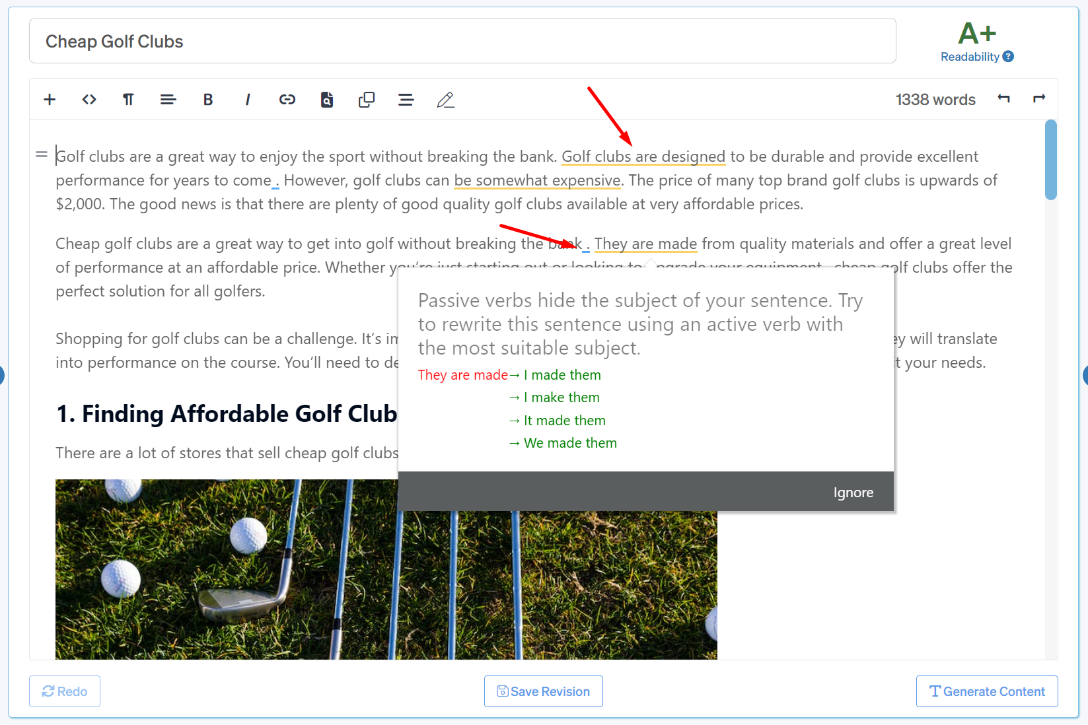Screen dimensions: 1088x725
Task: Open the list lines icon
Action: (406, 100)
